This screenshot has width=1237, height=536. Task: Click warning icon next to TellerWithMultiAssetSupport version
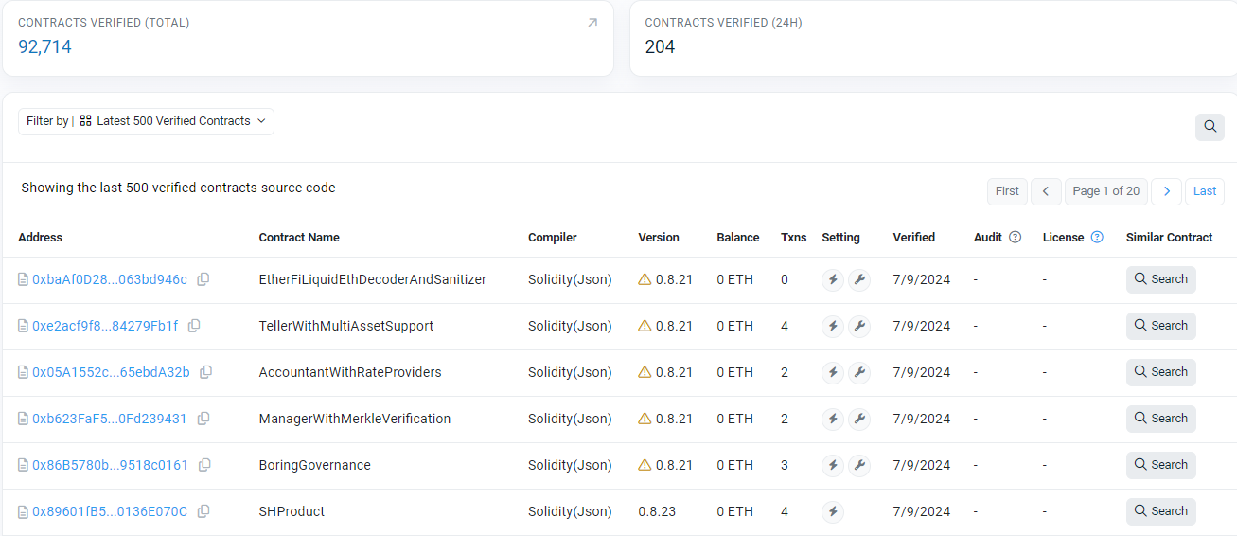point(645,326)
